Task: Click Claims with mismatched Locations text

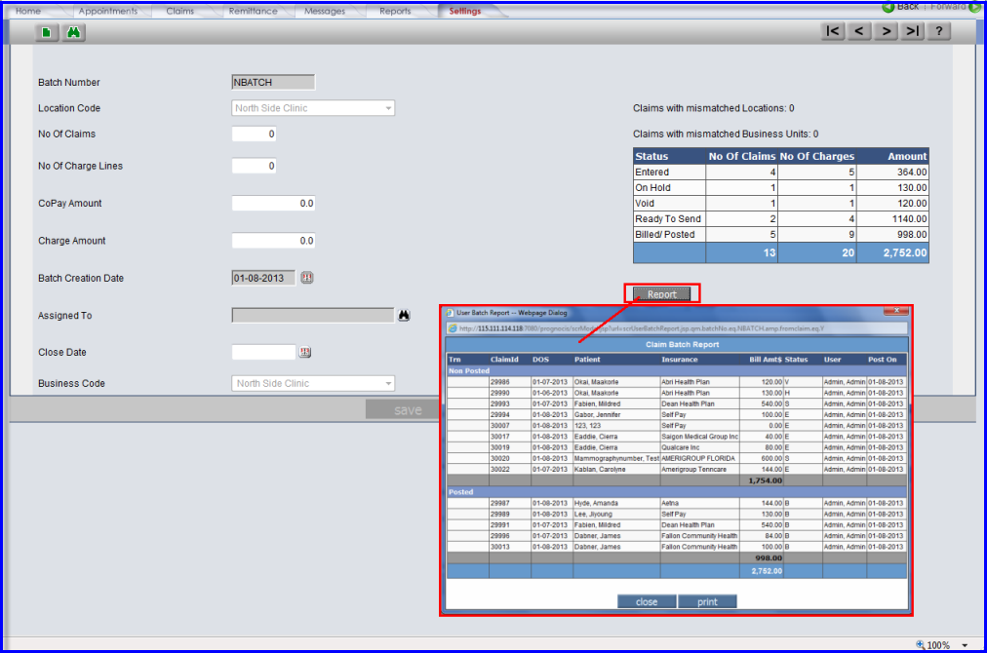Action: pyautogui.click(x=713, y=108)
